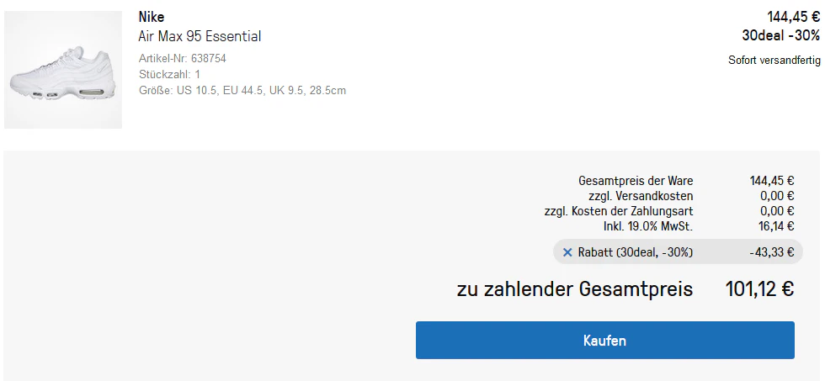Open the Air Max 95 Essential product title
The image size is (825, 381).
coord(200,36)
